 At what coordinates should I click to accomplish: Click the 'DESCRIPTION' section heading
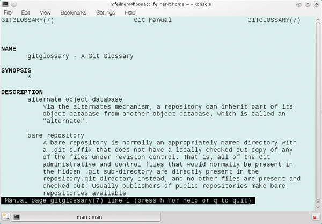click(x=22, y=92)
